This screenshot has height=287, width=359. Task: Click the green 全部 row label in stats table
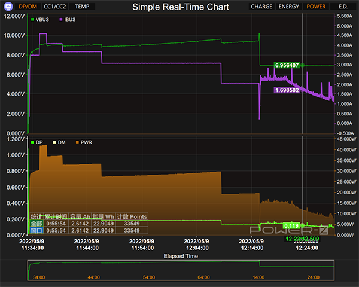pos(36,224)
